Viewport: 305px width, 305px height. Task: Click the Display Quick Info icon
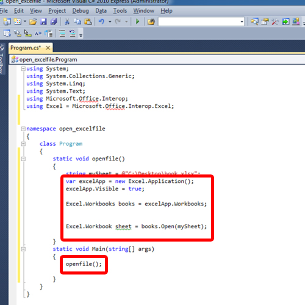(x=27, y=34)
